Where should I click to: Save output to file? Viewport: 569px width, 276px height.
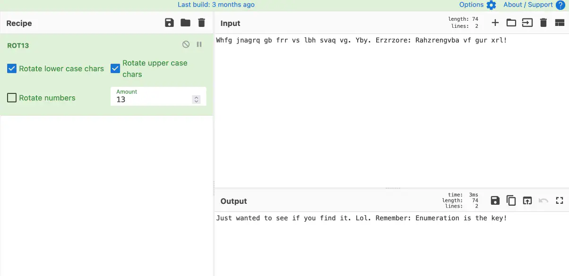495,201
